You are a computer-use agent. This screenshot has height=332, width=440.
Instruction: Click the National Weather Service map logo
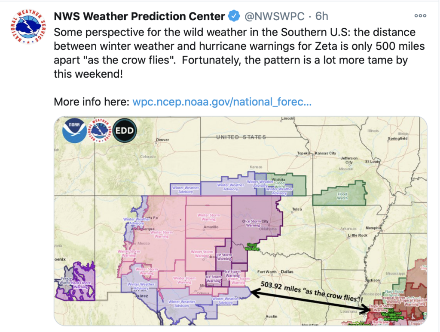tap(99, 130)
